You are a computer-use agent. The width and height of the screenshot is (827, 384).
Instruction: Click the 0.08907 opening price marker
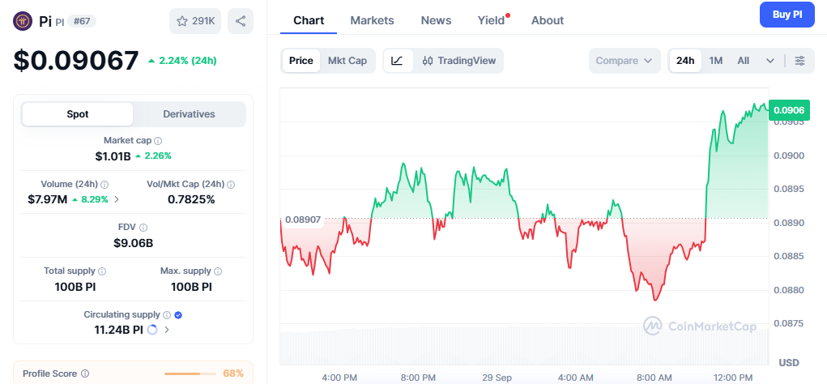[303, 220]
